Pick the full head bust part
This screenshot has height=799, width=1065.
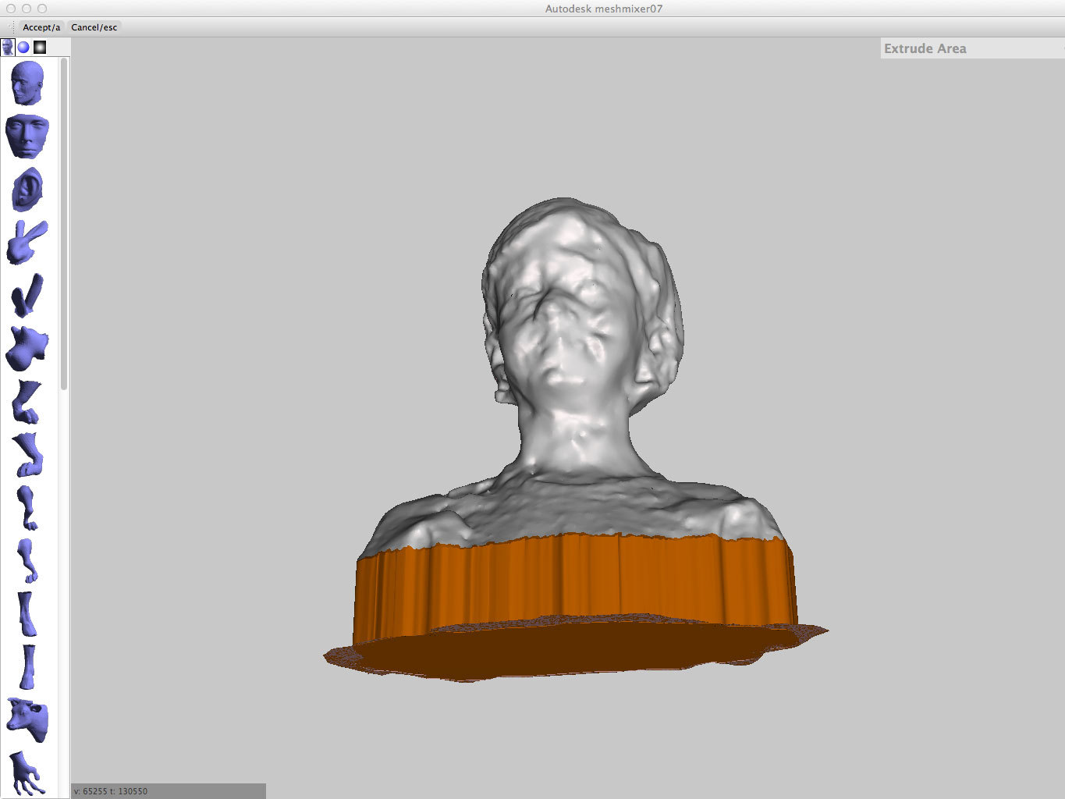(x=27, y=83)
